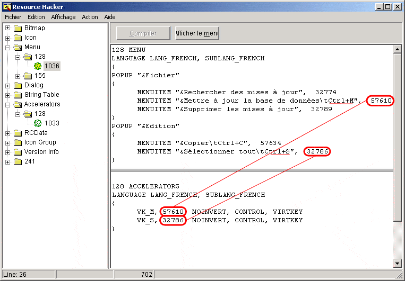Click the VK_M accelerator line
Screen dimensions: 405x281
pyautogui.click(x=220, y=212)
